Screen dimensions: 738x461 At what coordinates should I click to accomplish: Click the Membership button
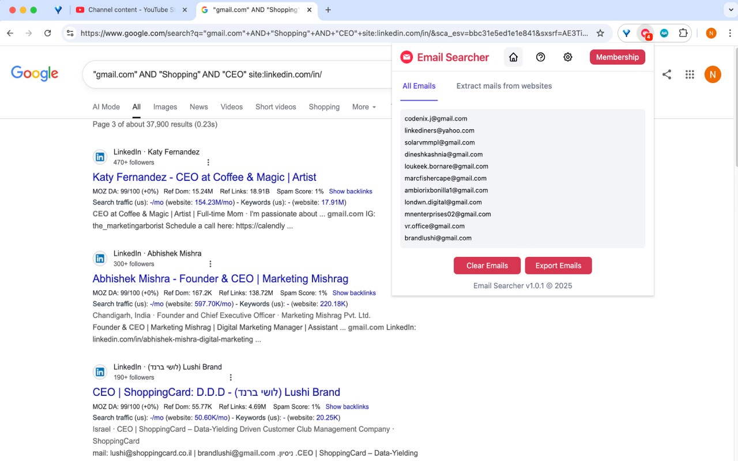617,57
